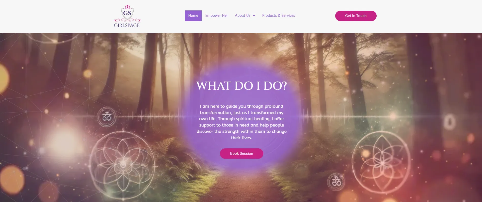Navigate to Products & Services
Viewport: 482px width, 202px height.
click(x=279, y=15)
